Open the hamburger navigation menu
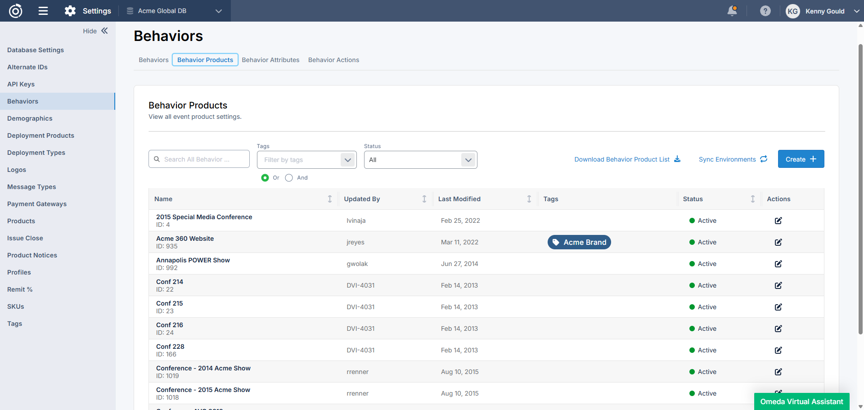This screenshot has height=410, width=864. click(43, 11)
